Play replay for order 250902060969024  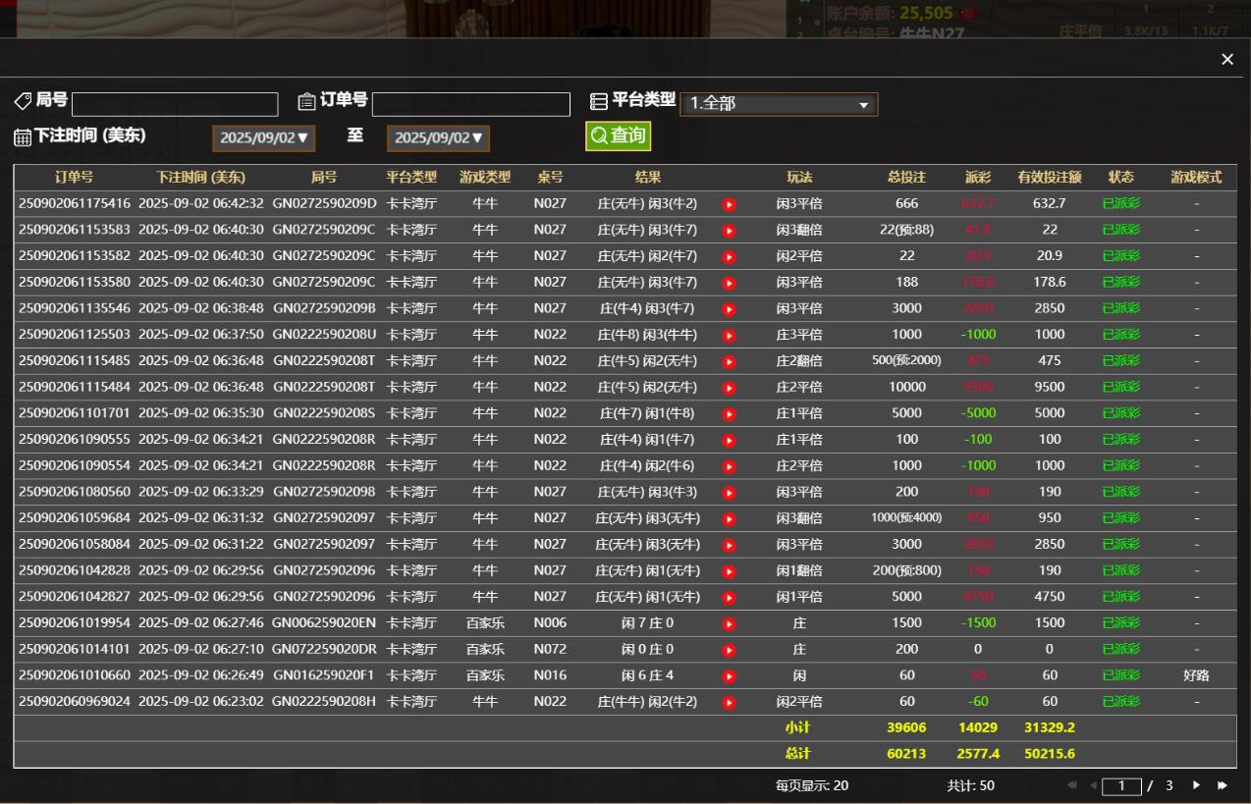[x=729, y=702]
